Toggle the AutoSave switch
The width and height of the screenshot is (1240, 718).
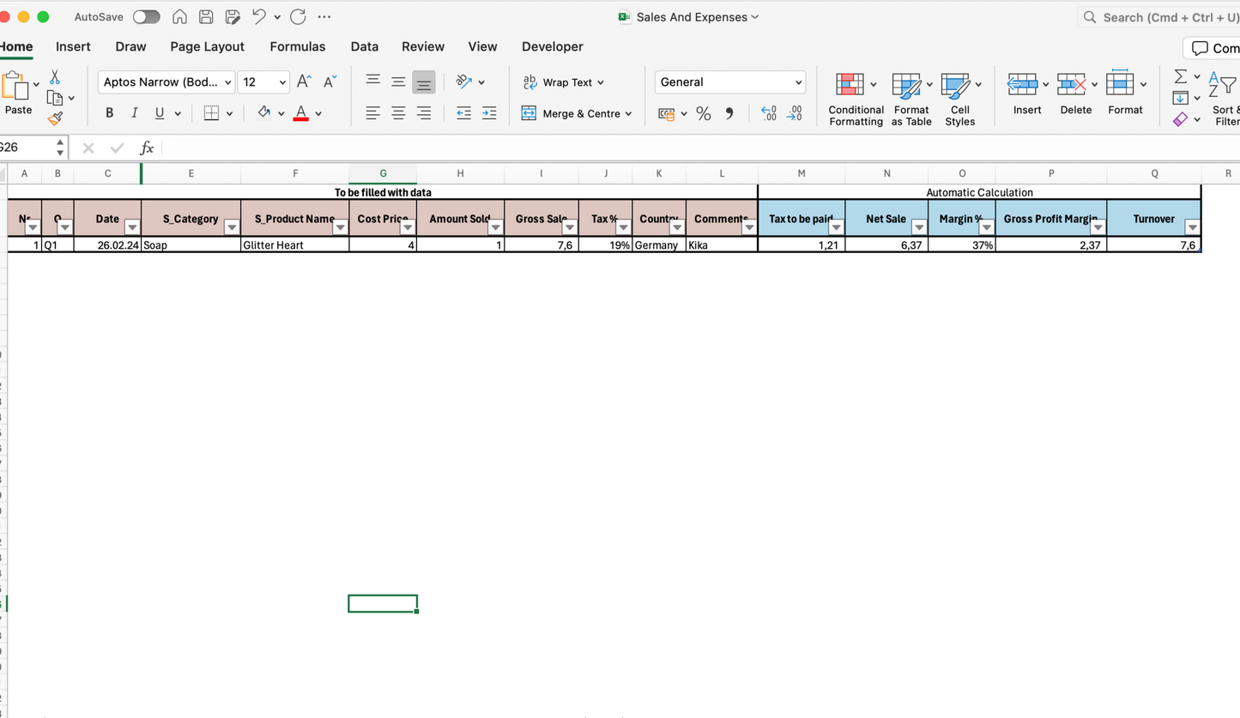pos(146,17)
